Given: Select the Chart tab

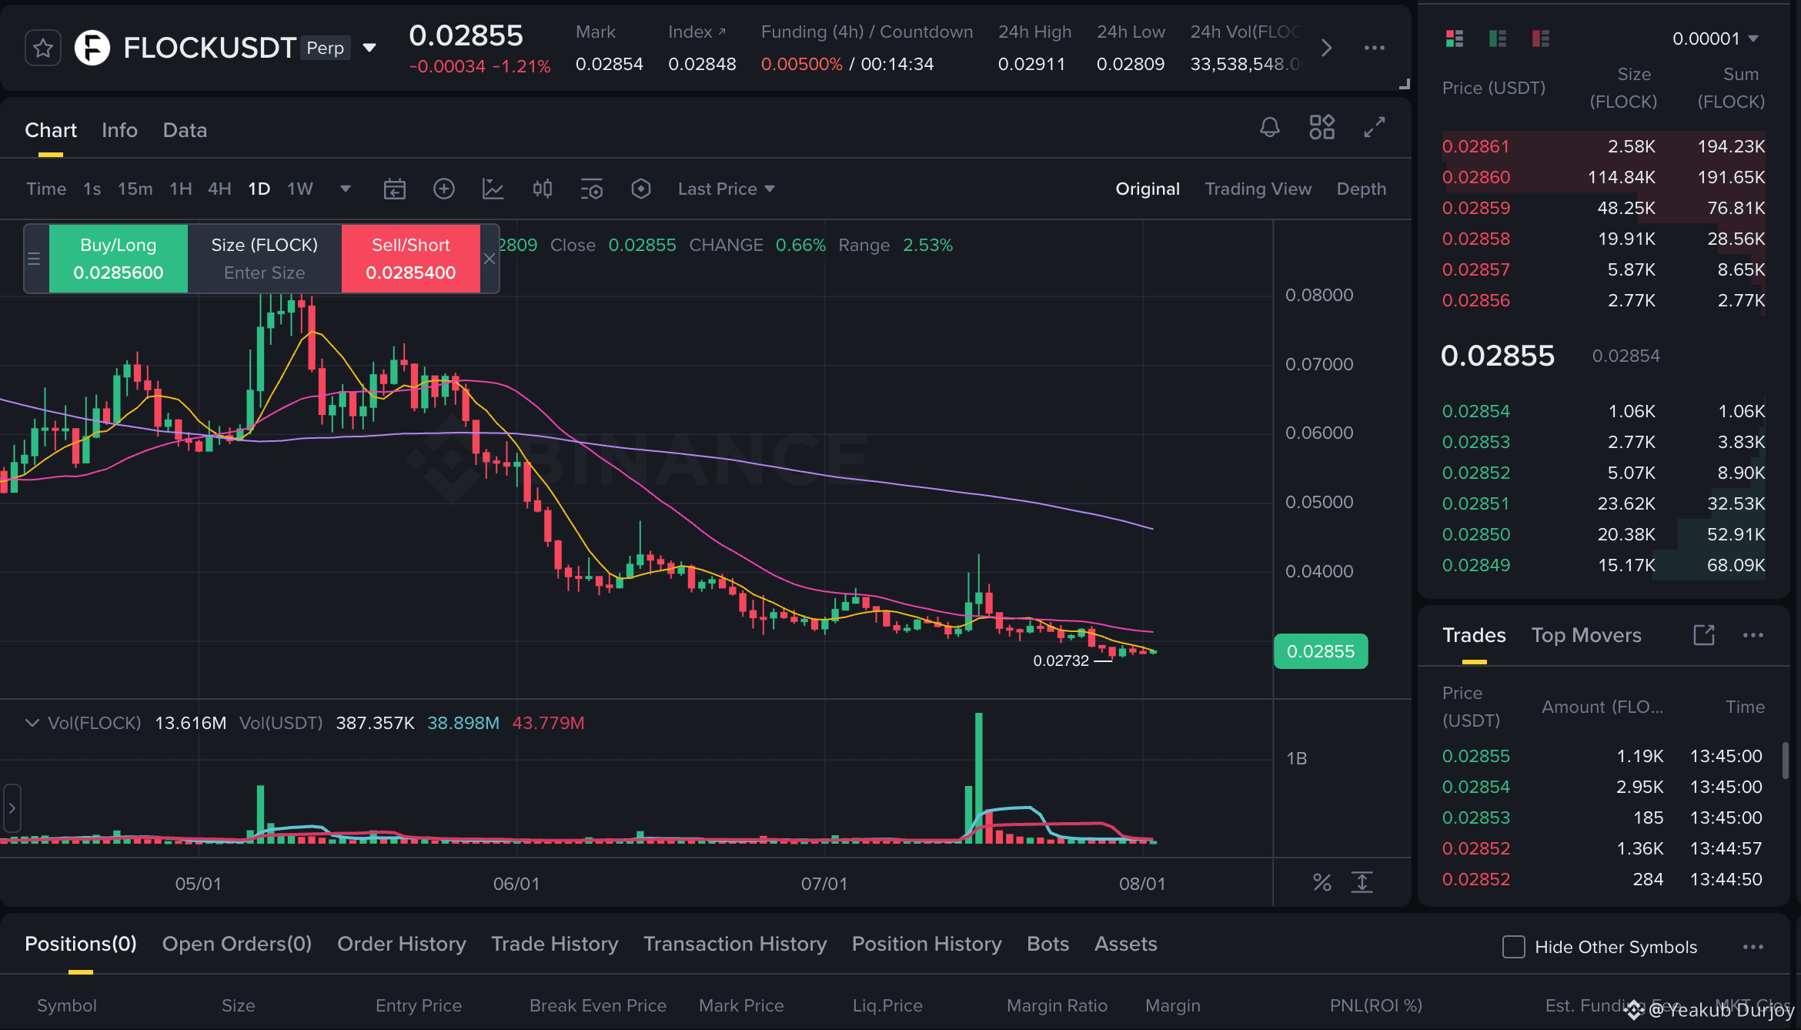Looking at the screenshot, I should 51,130.
